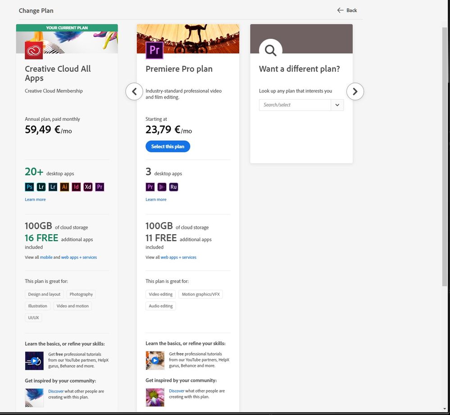The image size is (450, 415).
Task: Go Back from the Change Plan page
Action: tap(347, 10)
